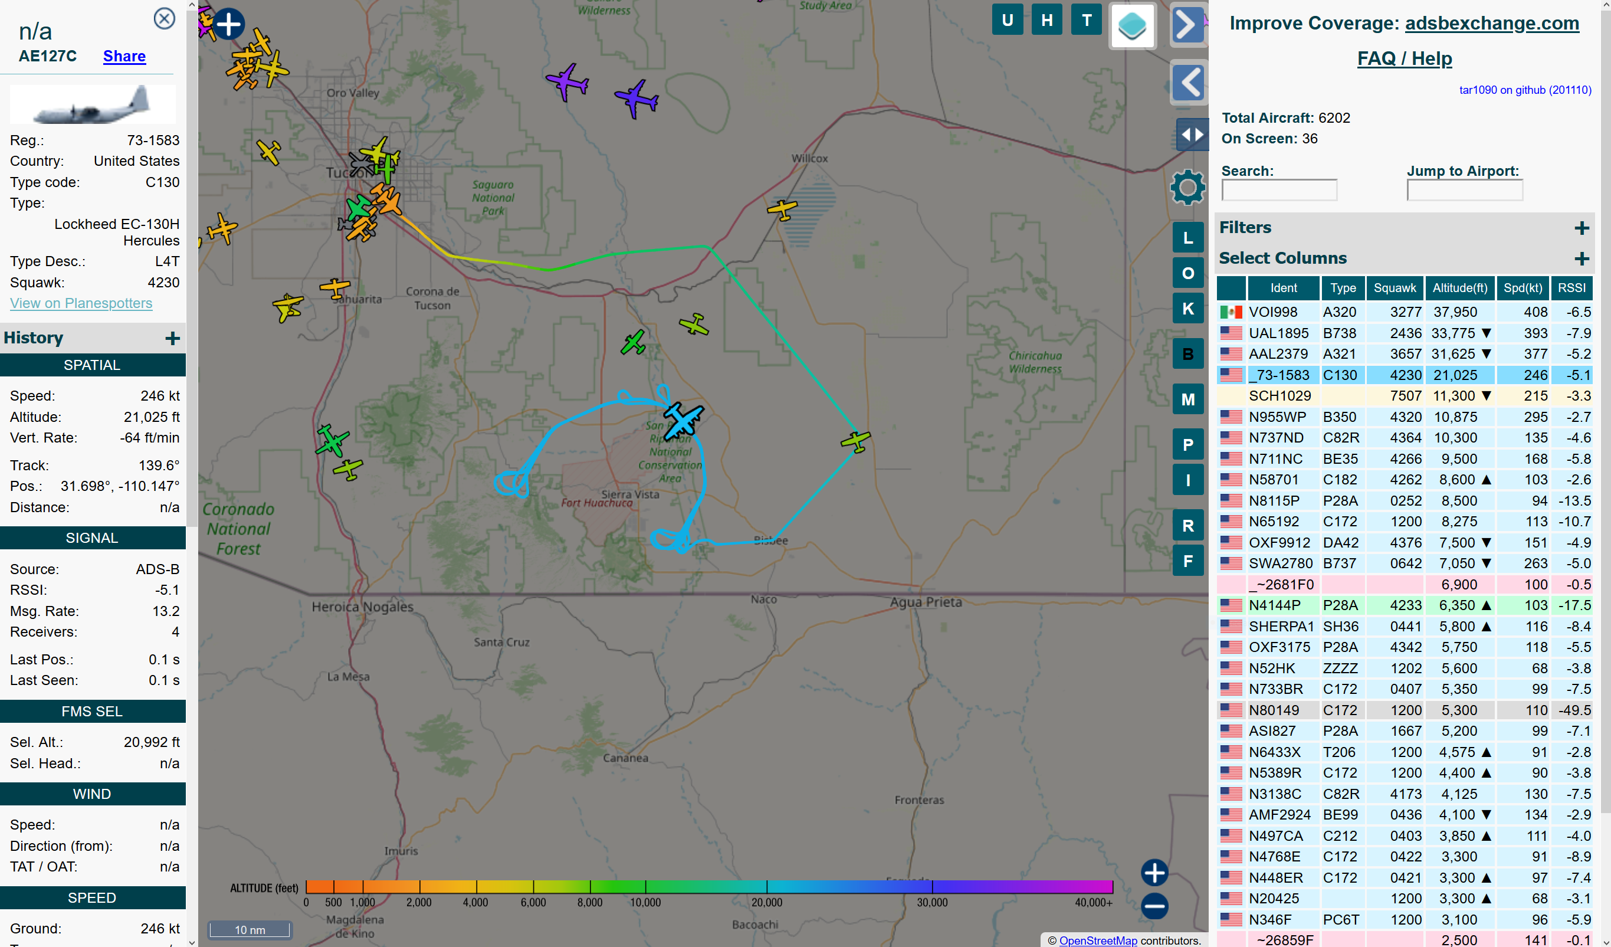Click the I map button
This screenshot has width=1611, height=947.
1188,480
